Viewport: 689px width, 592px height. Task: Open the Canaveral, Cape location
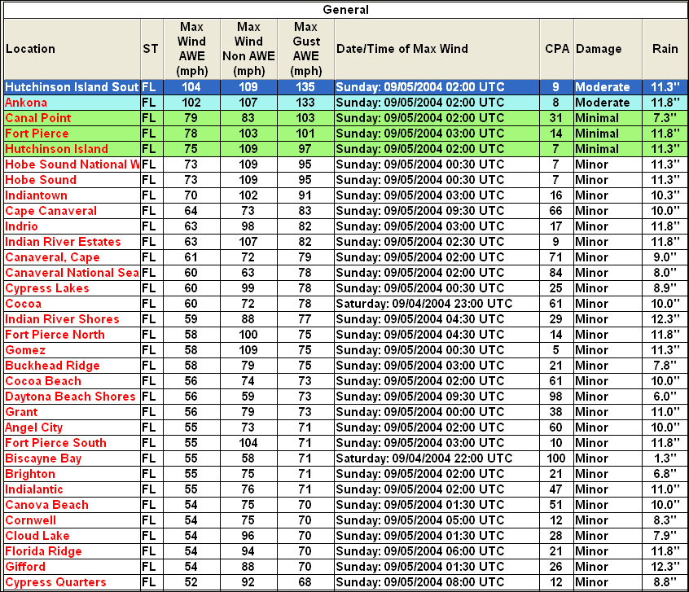[x=52, y=257]
